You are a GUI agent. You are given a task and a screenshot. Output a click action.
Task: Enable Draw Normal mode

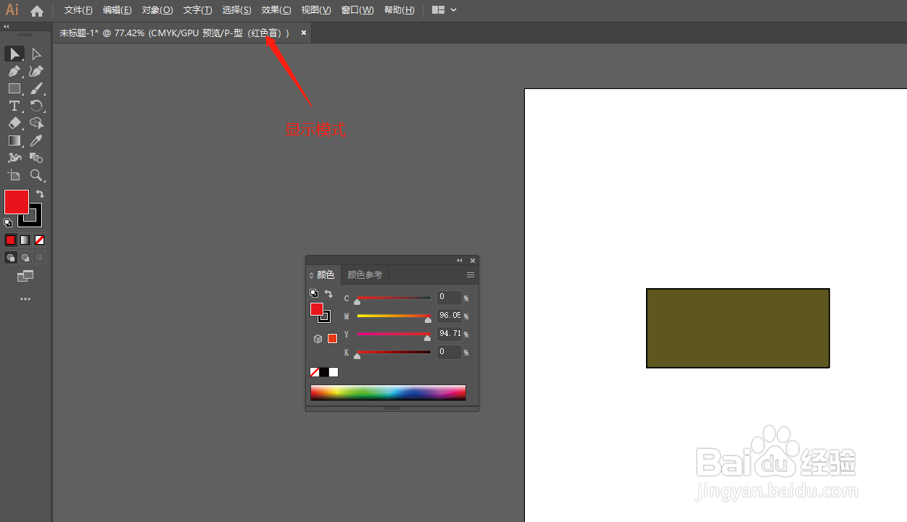(10, 257)
